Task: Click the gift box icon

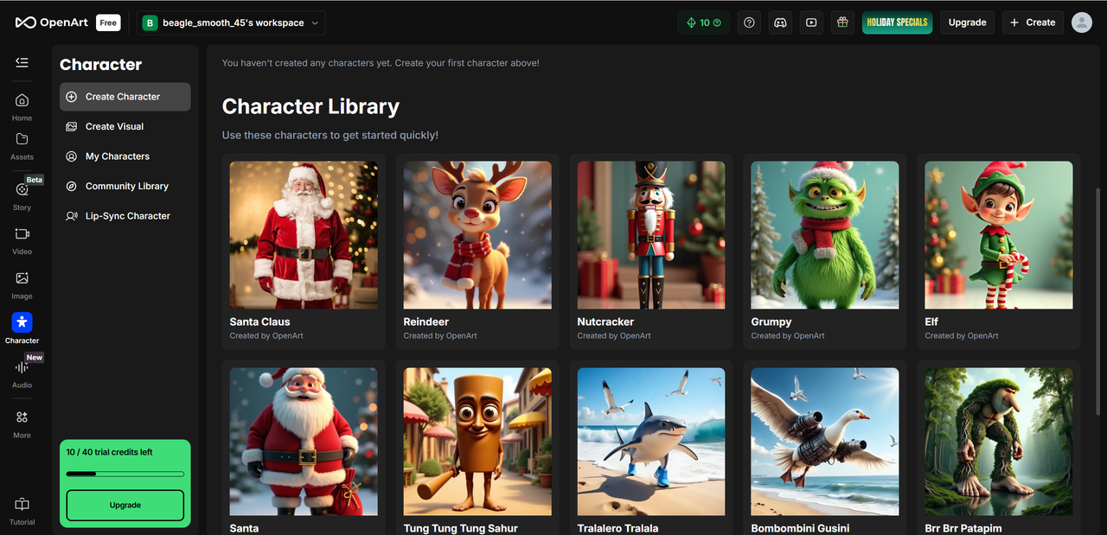Action: (842, 22)
